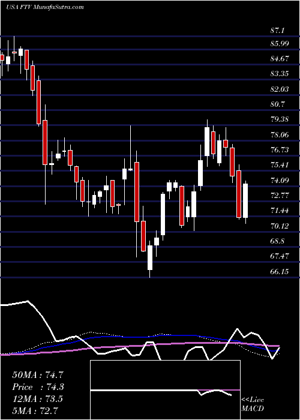Select the 83.35 price axis label
Image resolution: width=300 pixels, height=420 pixels.
pos(280,73)
